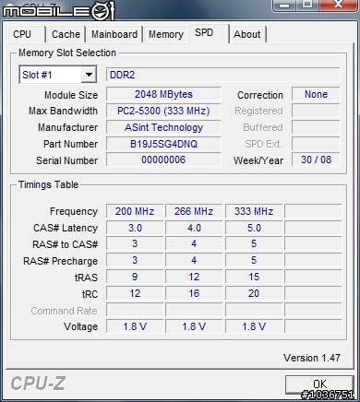Select the 2048 MBytes module size value
The width and height of the screenshot is (360, 402).
point(163,94)
